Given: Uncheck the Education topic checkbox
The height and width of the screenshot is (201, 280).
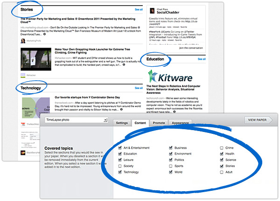Looking at the screenshot, I should (x=120, y=154).
